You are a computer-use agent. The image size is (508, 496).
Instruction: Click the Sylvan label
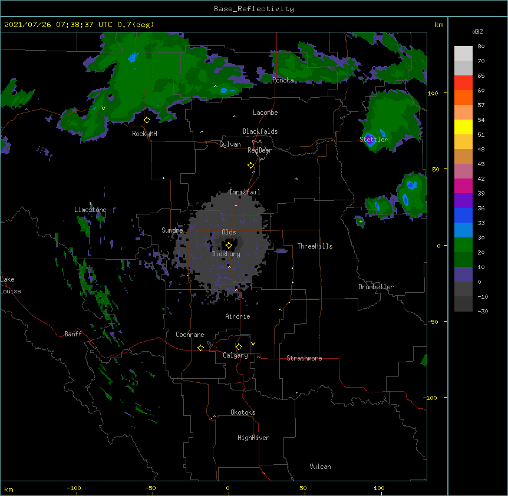click(x=230, y=144)
